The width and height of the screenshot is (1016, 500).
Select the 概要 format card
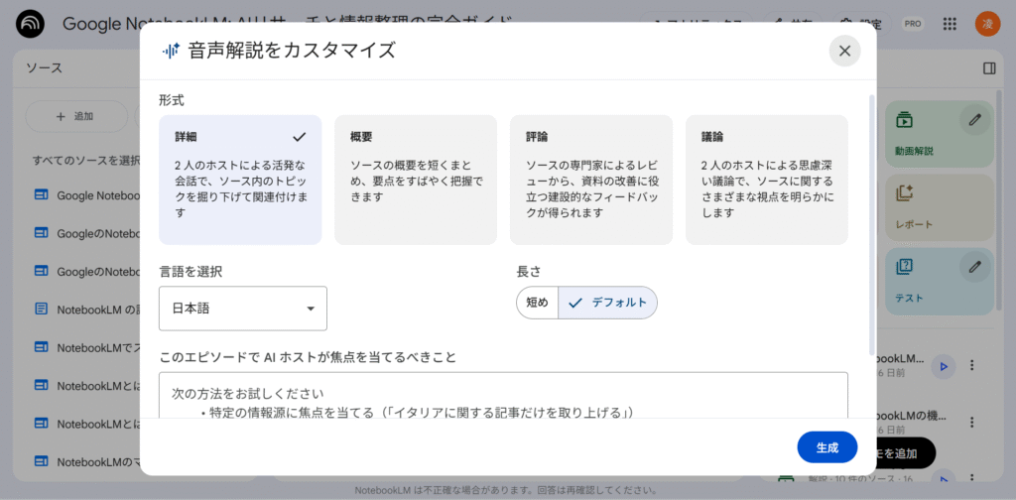(x=415, y=180)
